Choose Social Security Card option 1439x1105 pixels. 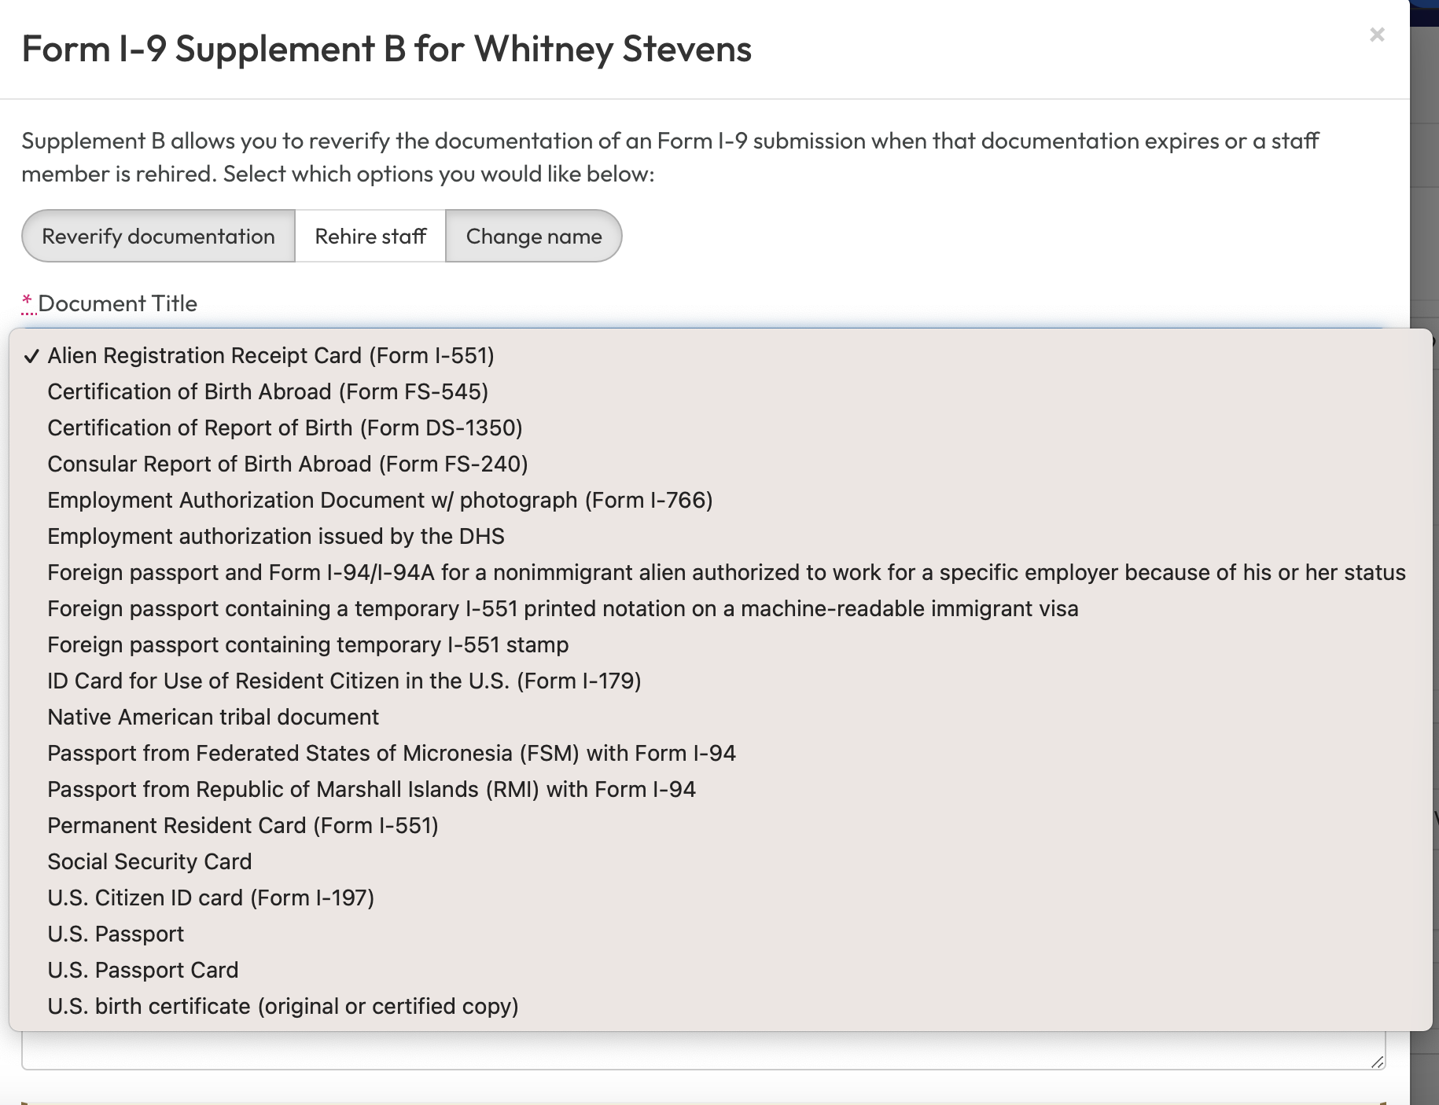click(x=149, y=862)
